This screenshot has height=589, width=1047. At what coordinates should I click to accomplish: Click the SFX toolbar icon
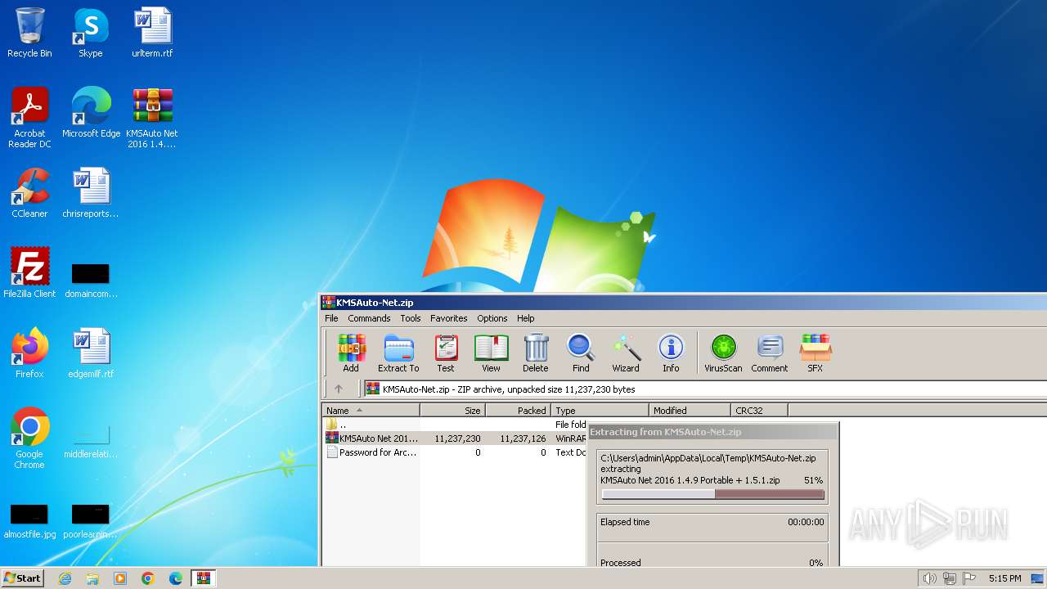coord(815,353)
